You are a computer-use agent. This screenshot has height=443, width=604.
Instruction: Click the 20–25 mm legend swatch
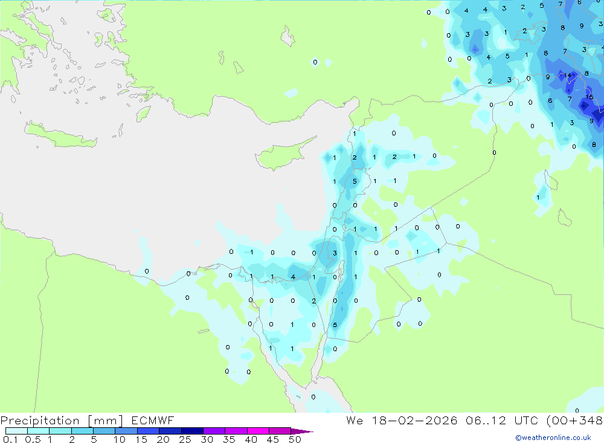pyautogui.click(x=170, y=431)
